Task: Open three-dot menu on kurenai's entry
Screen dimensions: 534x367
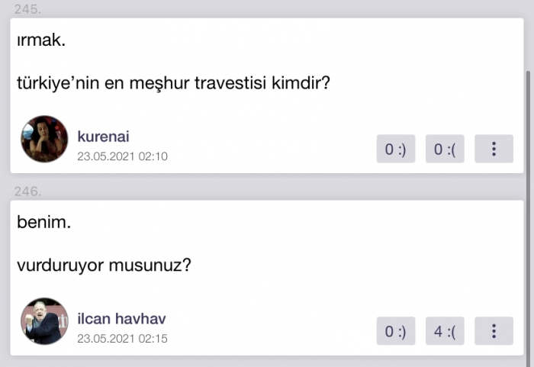Action: pos(494,150)
